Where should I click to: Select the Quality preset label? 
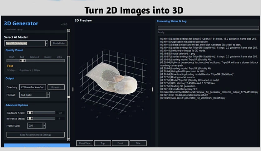48,57
